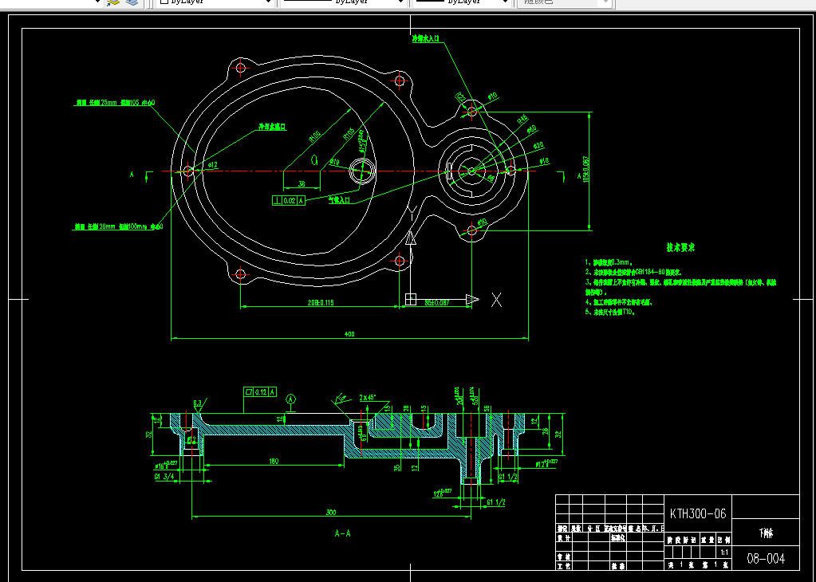Select technical requirement line mentioning GB1184-80

(x=633, y=272)
